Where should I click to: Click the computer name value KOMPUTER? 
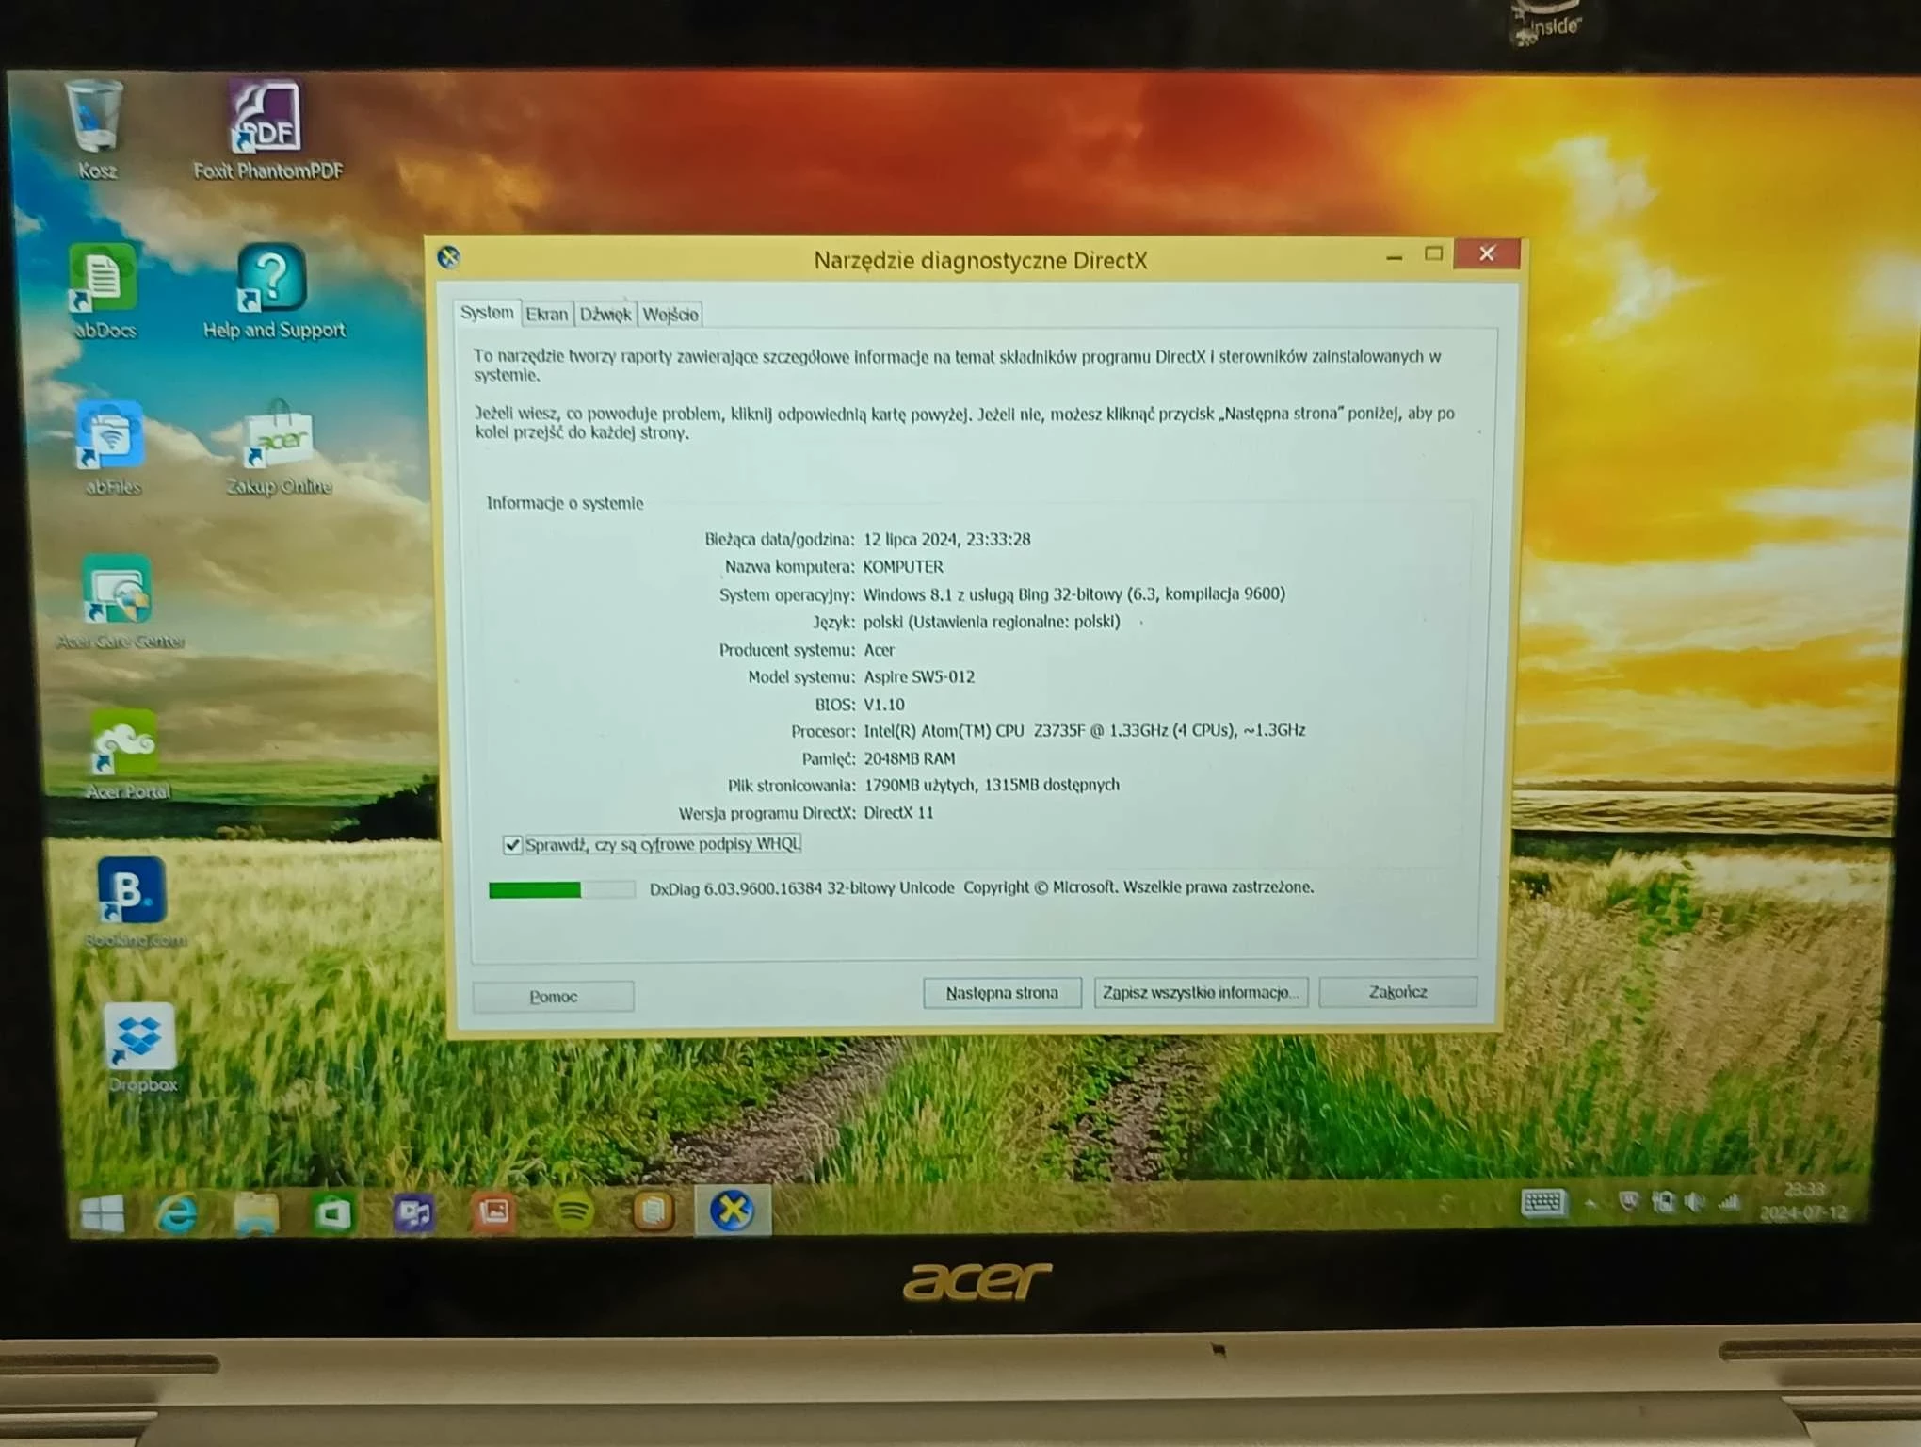point(903,567)
